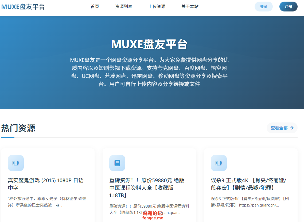The height and width of the screenshot is (222, 304).
Task: Open the 上传资源 nav item
Action: point(157,7)
